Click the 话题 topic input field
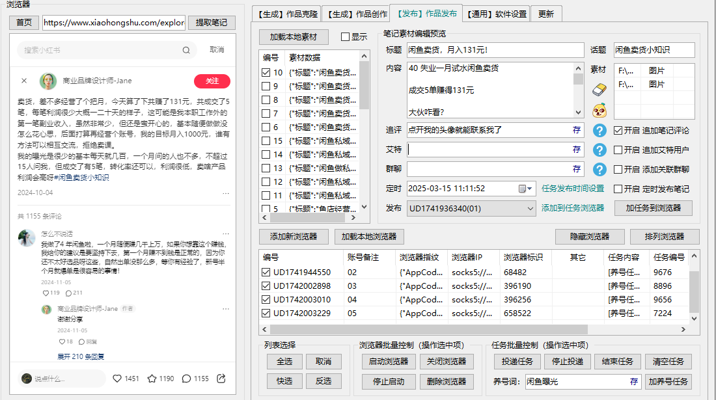This screenshot has height=400, width=716. 654,50
